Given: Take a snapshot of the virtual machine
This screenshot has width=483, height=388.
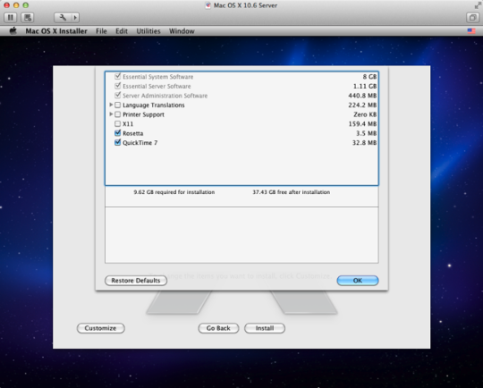Looking at the screenshot, I should (x=27, y=18).
